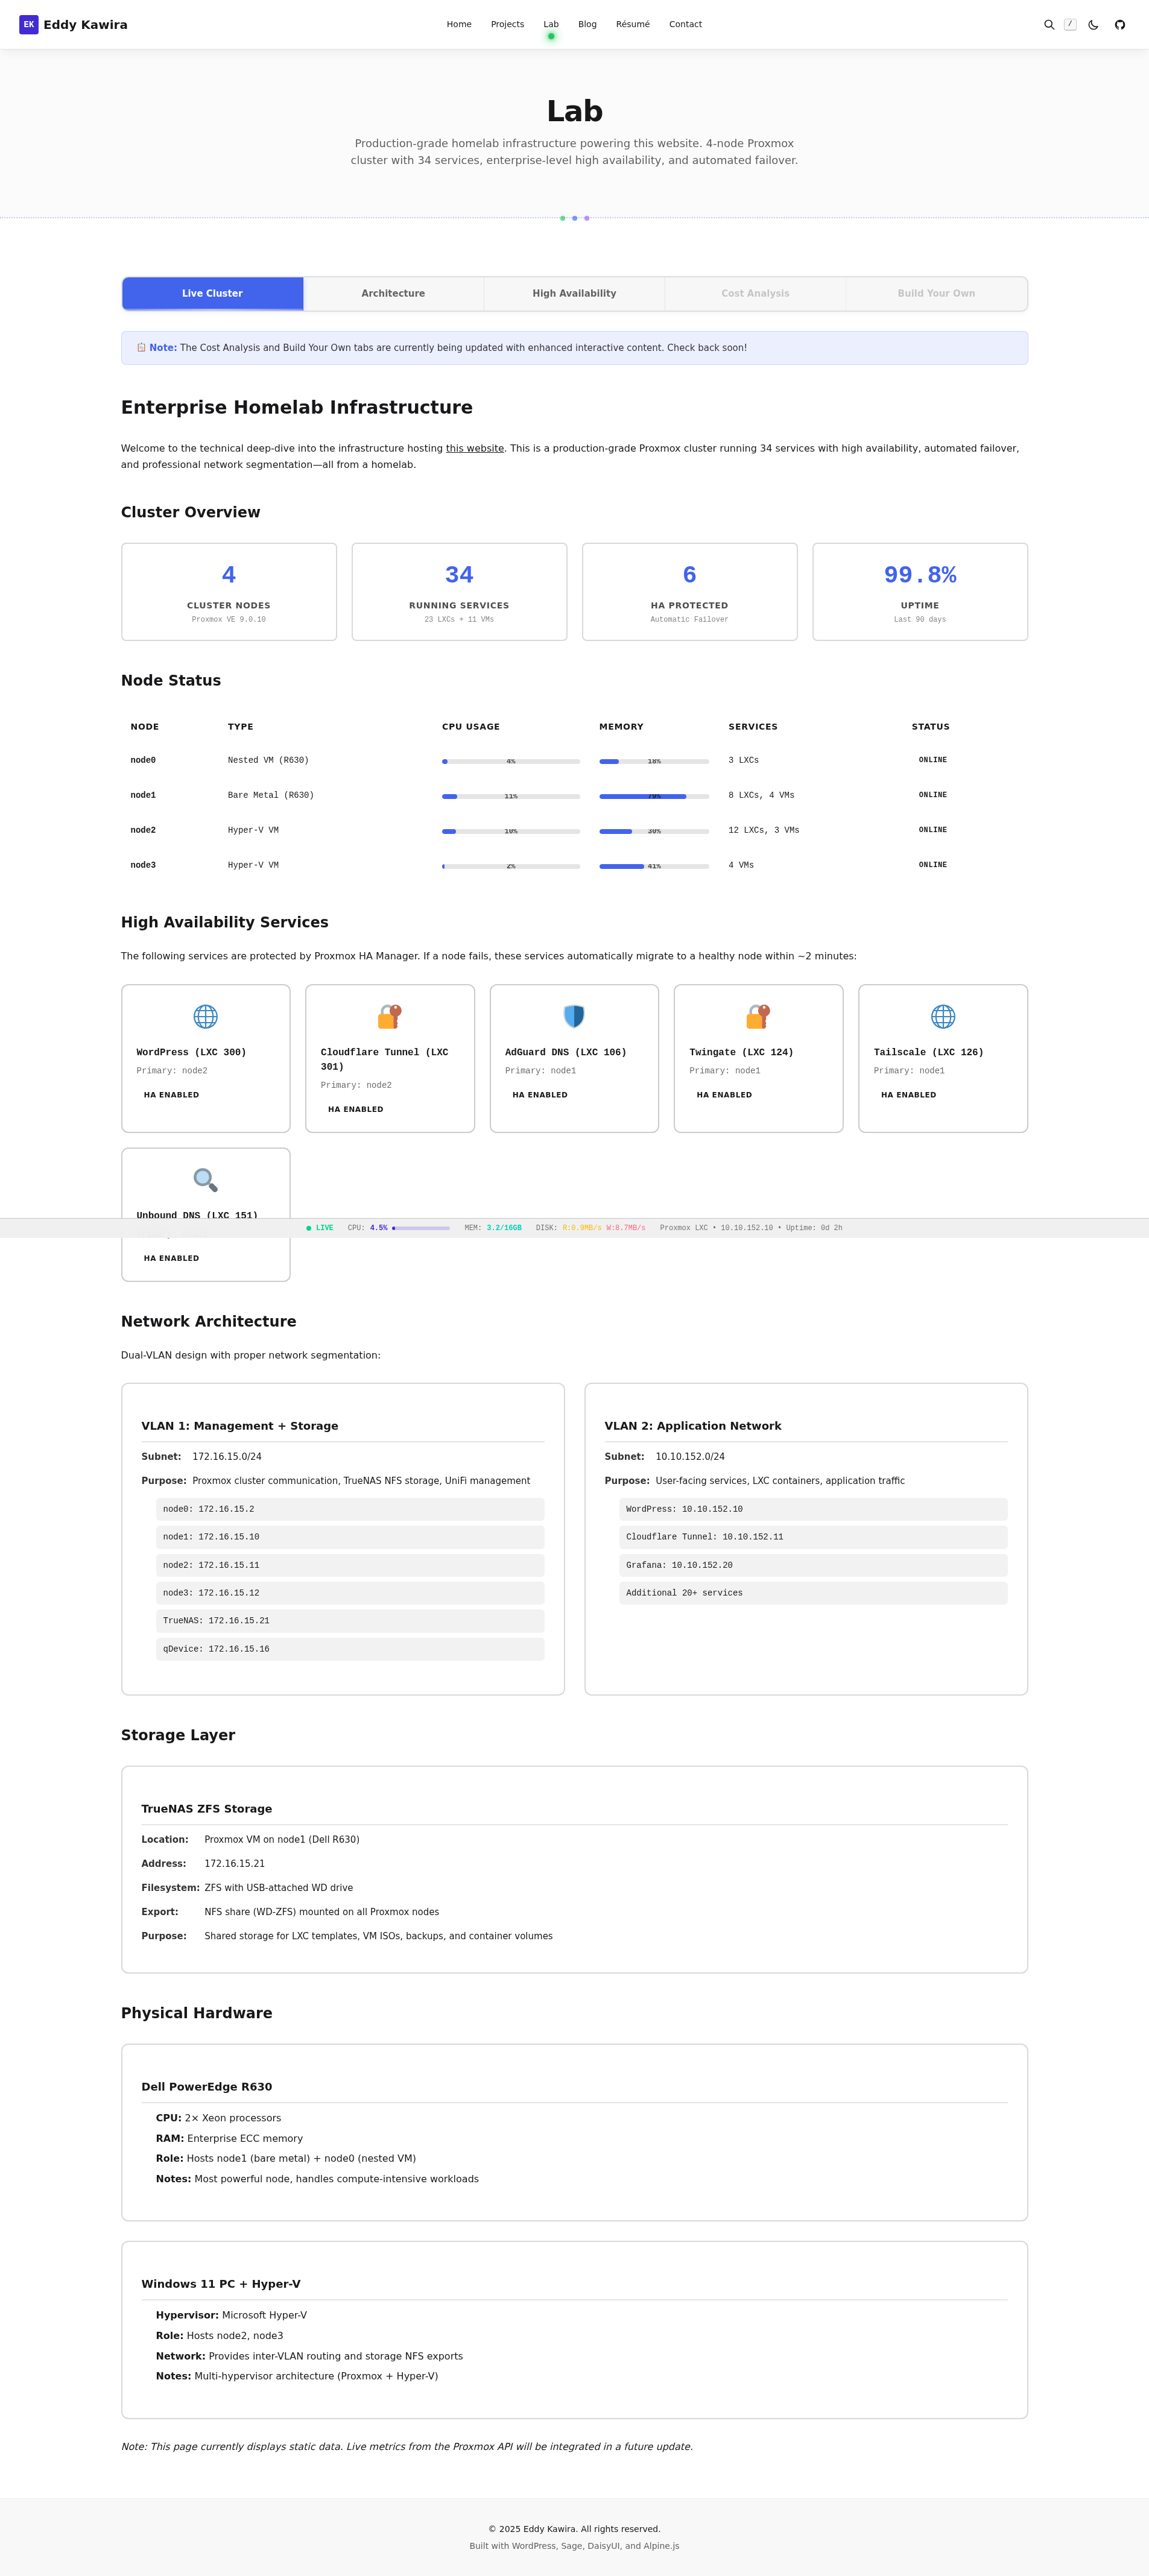The height and width of the screenshot is (2576, 1149).
Task: Open Contact from the navigation menu
Action: tap(685, 24)
